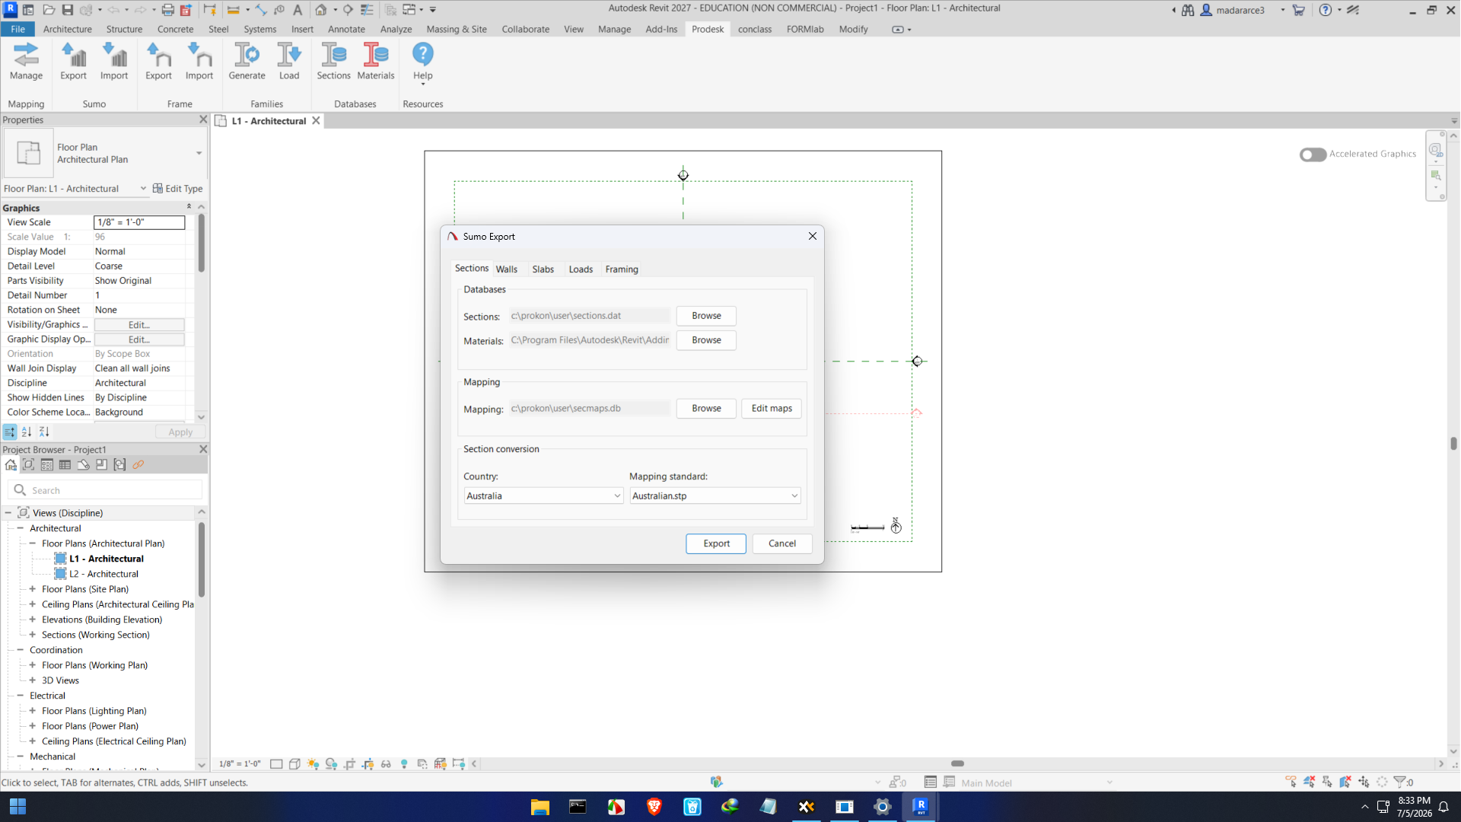Toggle the Accelerated Graphics switch
Image resolution: width=1461 pixels, height=822 pixels.
point(1313,154)
